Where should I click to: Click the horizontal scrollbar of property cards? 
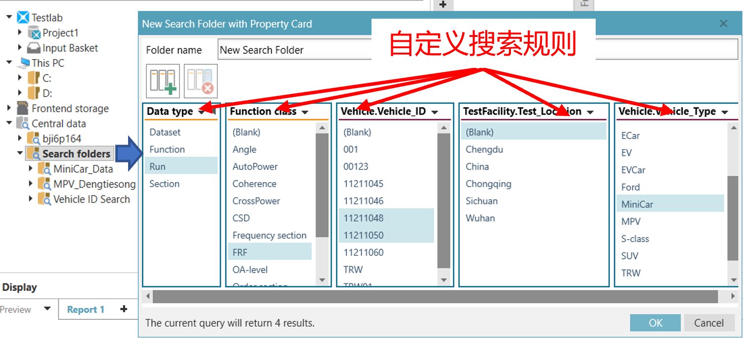(x=435, y=297)
